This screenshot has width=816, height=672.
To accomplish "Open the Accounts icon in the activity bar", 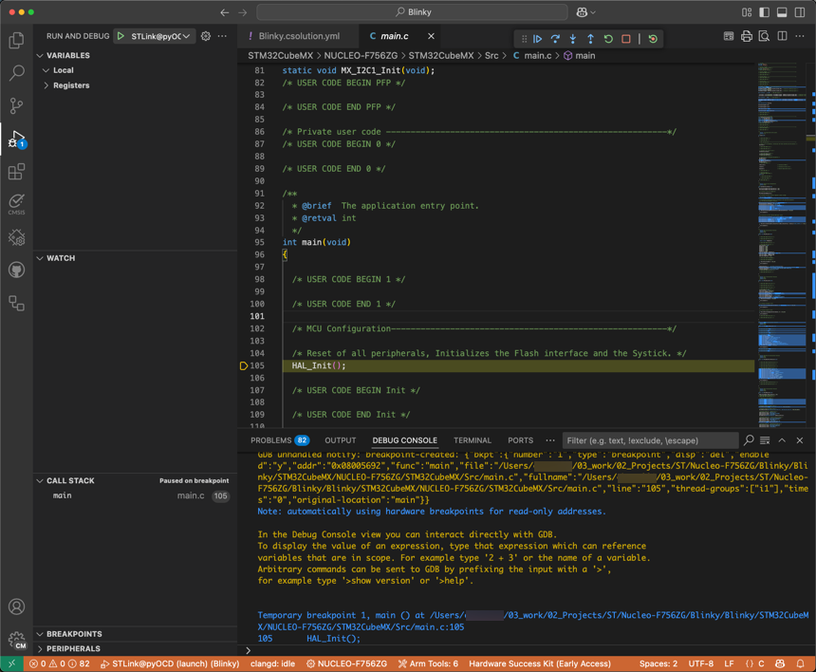I will (17, 607).
